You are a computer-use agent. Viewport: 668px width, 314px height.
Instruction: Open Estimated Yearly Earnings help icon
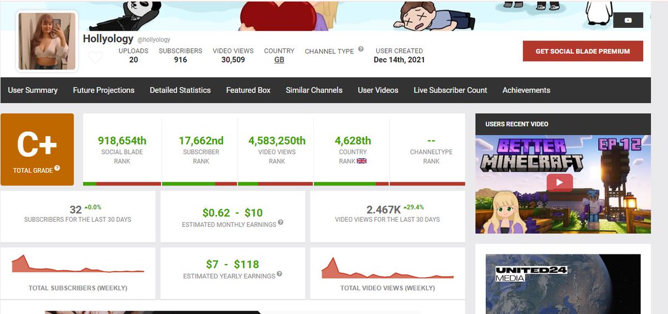279,274
